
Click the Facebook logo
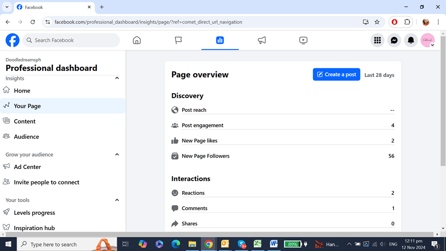(12, 40)
